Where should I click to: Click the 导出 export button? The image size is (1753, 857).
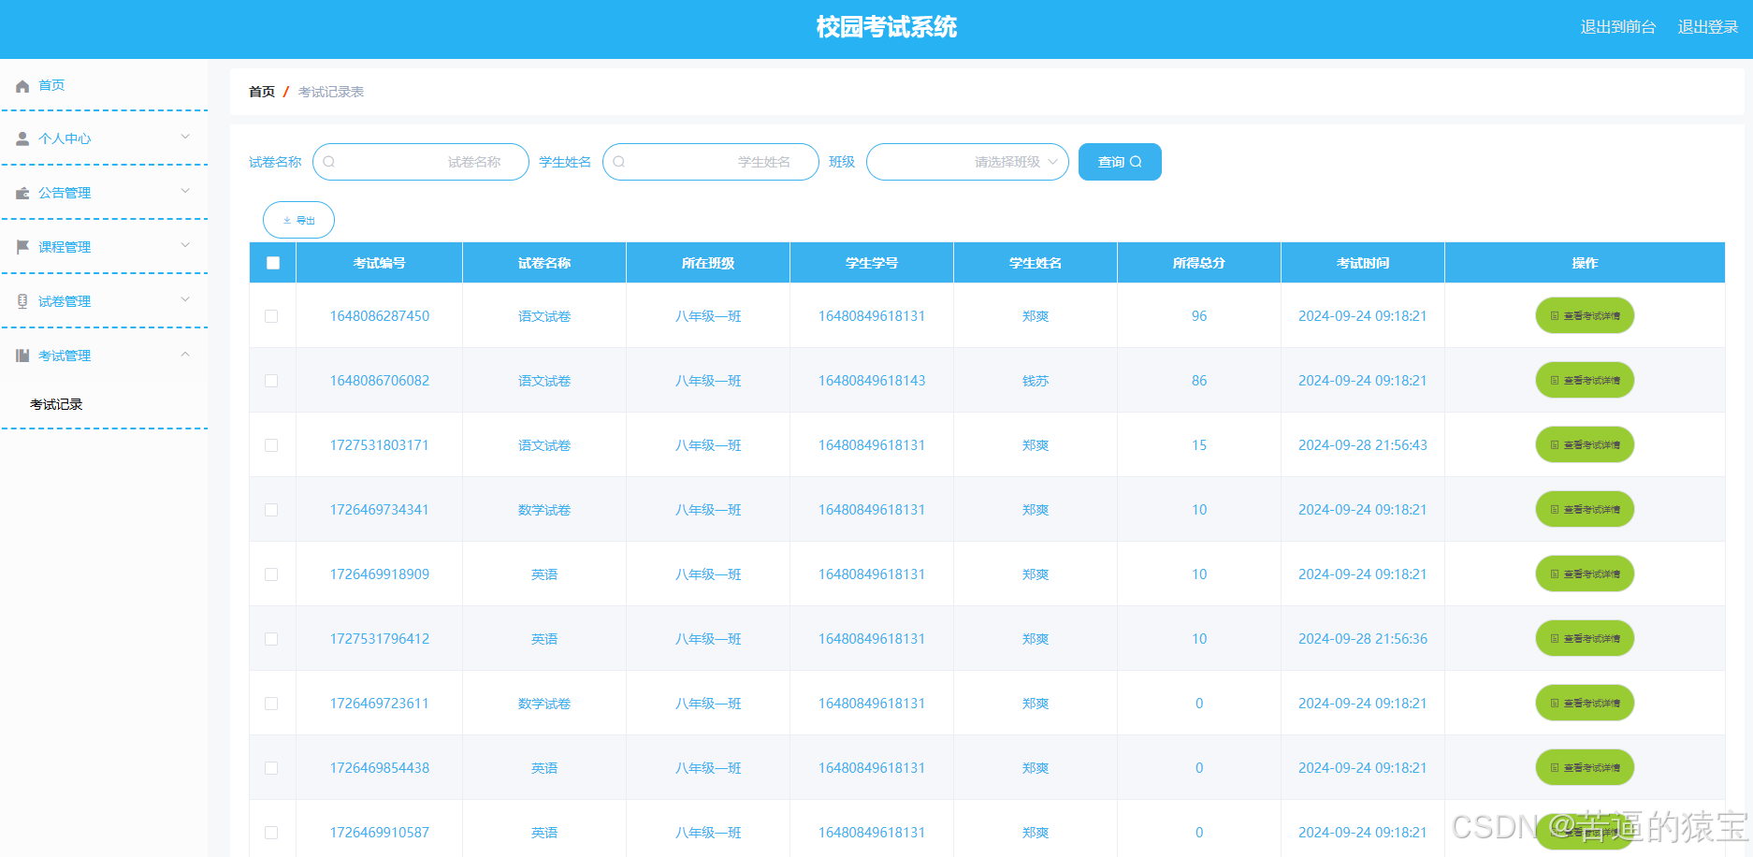(298, 220)
